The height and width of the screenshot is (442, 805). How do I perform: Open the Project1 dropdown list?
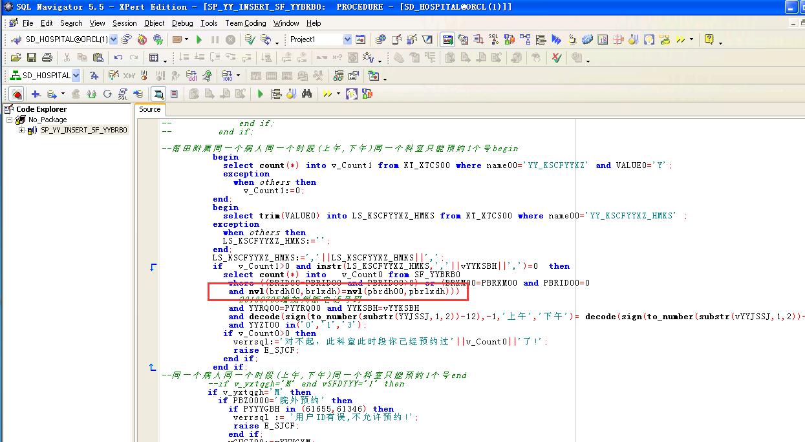(x=347, y=39)
